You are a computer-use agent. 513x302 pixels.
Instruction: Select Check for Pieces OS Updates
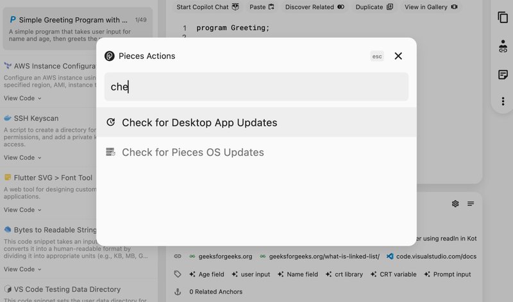point(256,152)
